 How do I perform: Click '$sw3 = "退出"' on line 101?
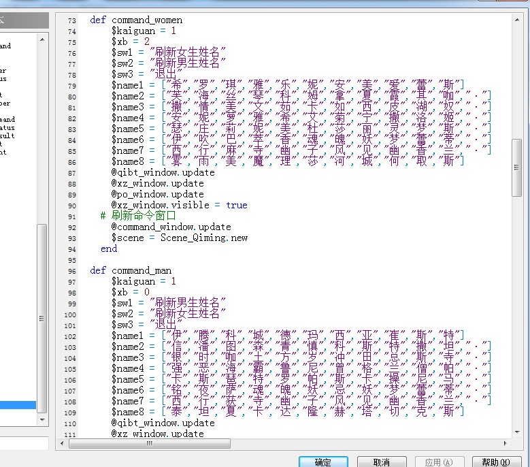(x=147, y=325)
